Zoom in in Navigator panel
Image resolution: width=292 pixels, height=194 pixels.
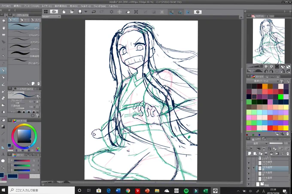[x=271, y=66]
